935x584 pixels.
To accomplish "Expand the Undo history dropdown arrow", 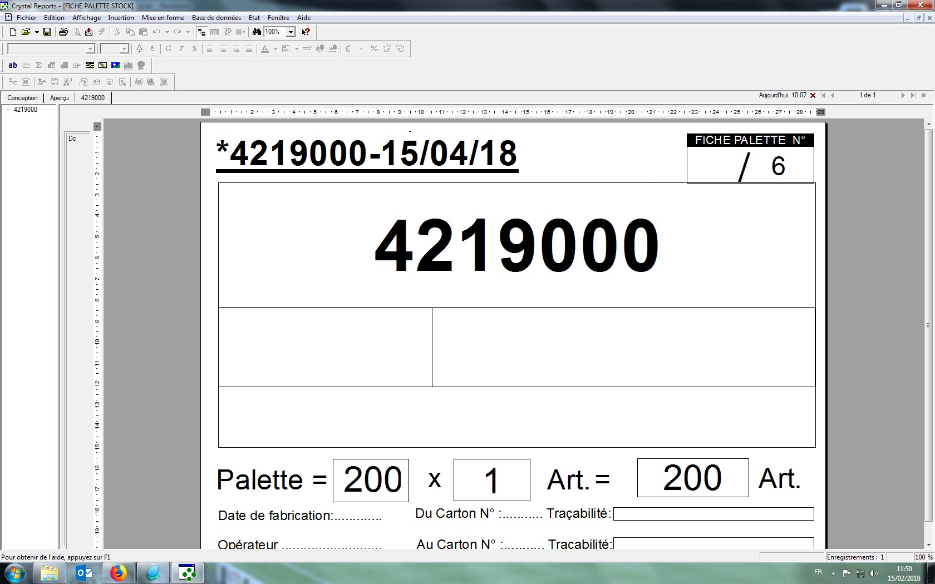I will point(167,32).
